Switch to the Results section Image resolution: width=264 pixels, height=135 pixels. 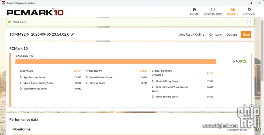(x=233, y=12)
